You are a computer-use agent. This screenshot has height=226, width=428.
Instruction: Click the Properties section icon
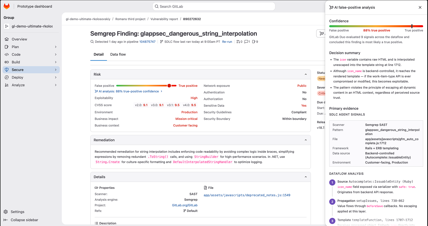tap(96, 188)
